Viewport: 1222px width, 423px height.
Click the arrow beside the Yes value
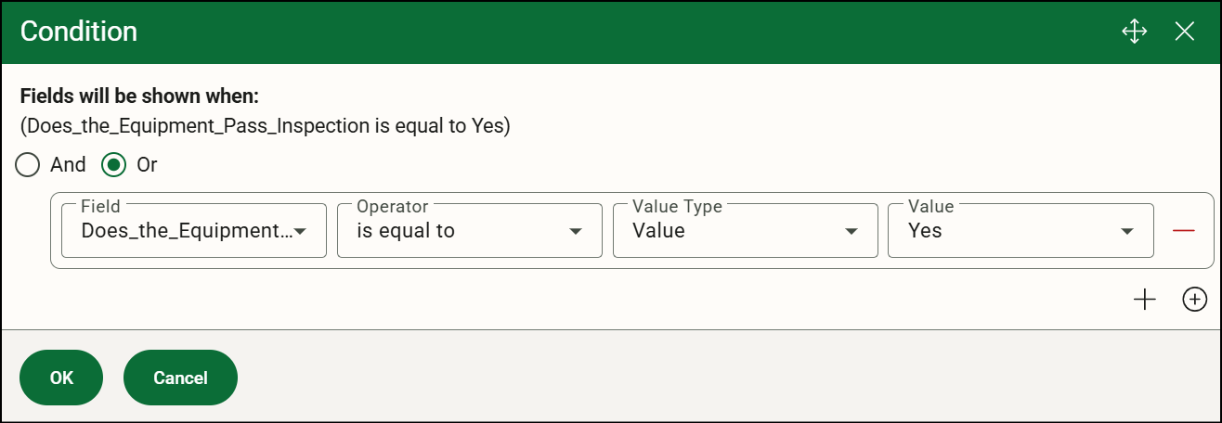1127,232
